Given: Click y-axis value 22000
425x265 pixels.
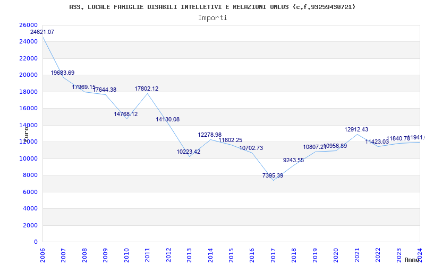Looking at the screenshot, I should click(29, 58).
